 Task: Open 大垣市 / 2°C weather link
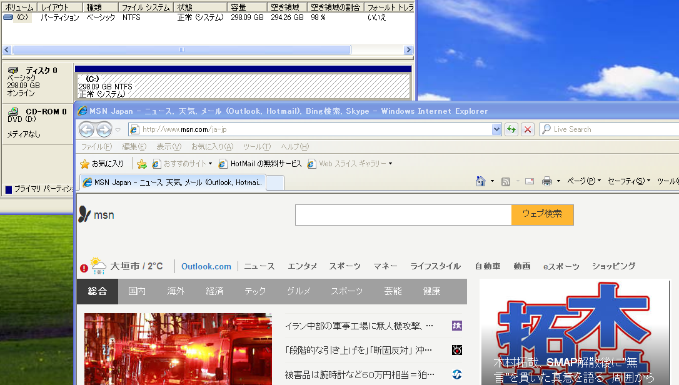point(136,266)
